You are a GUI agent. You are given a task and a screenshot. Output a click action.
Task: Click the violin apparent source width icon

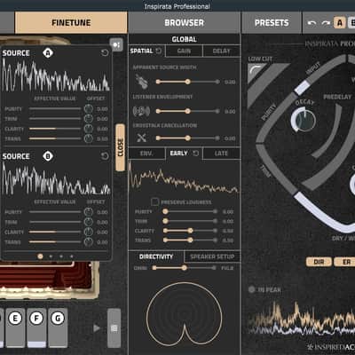point(142,82)
